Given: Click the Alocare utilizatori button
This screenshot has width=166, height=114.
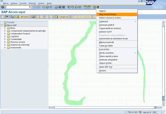Looking at the screenshot, I should click(x=82, y=17).
